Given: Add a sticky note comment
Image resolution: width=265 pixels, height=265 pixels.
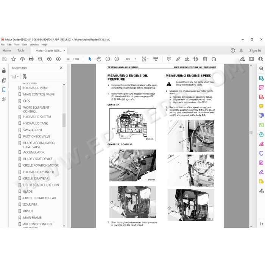Looking at the screenshot, I should tap(169, 59).
